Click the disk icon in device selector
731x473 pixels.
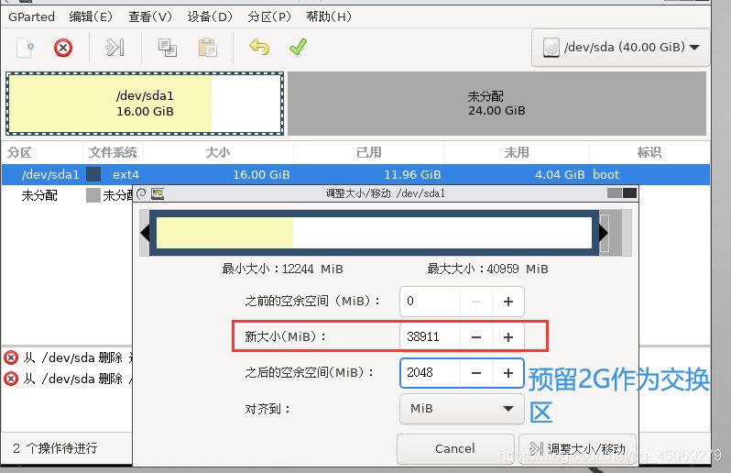551,48
